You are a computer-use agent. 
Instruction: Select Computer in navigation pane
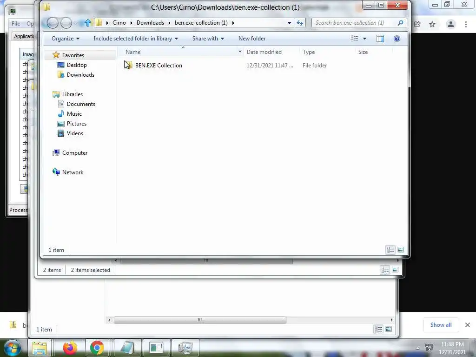(x=75, y=152)
